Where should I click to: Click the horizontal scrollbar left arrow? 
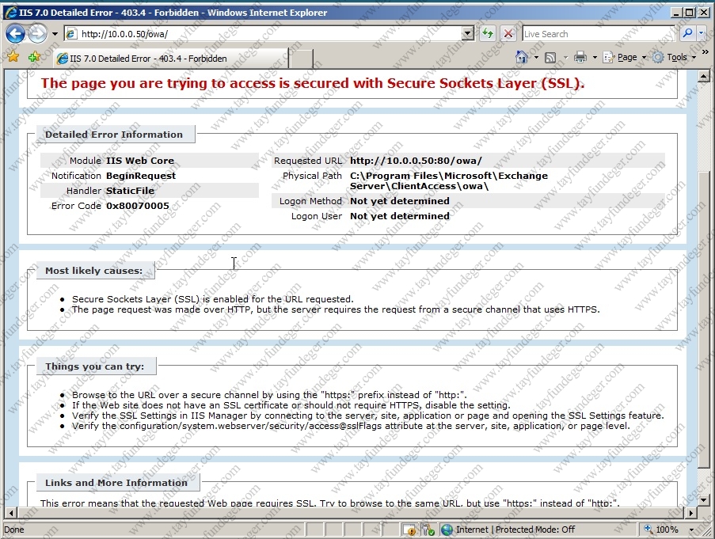(11, 513)
